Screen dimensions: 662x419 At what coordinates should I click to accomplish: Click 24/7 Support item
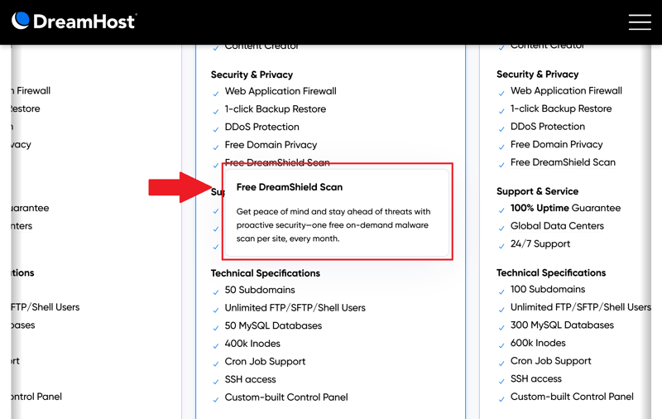[x=540, y=243]
